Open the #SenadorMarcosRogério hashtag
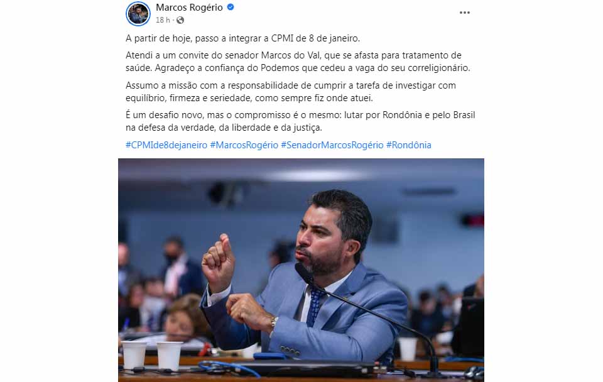 coord(332,145)
